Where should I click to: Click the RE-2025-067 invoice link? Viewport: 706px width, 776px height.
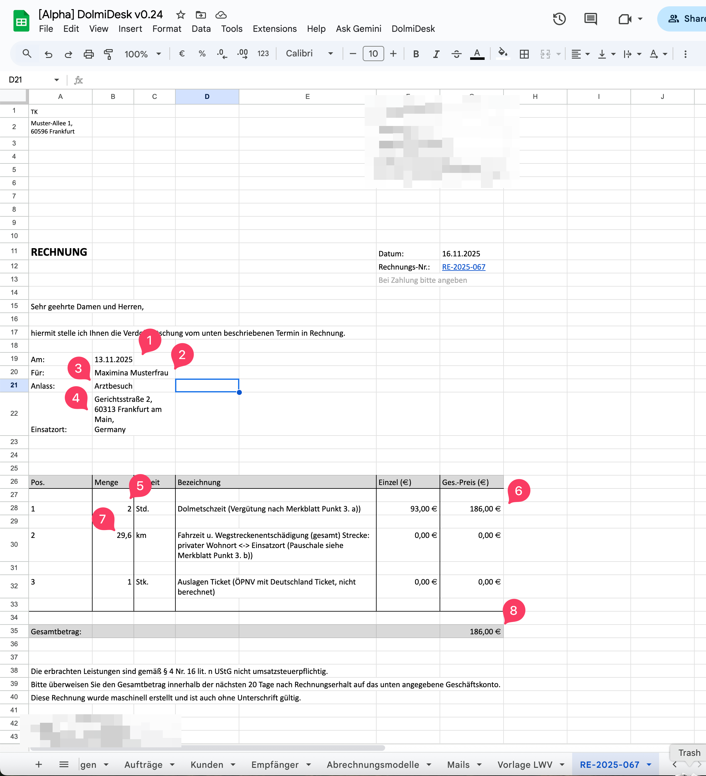click(x=463, y=267)
